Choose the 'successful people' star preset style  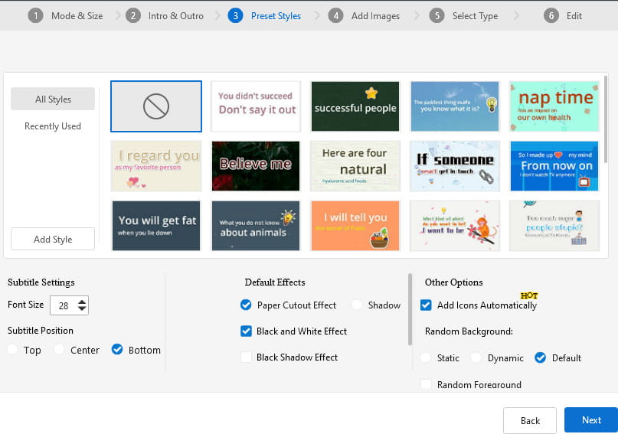tap(355, 106)
